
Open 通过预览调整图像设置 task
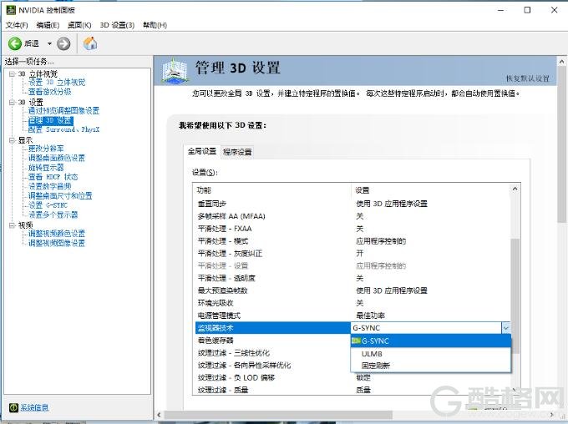click(63, 110)
